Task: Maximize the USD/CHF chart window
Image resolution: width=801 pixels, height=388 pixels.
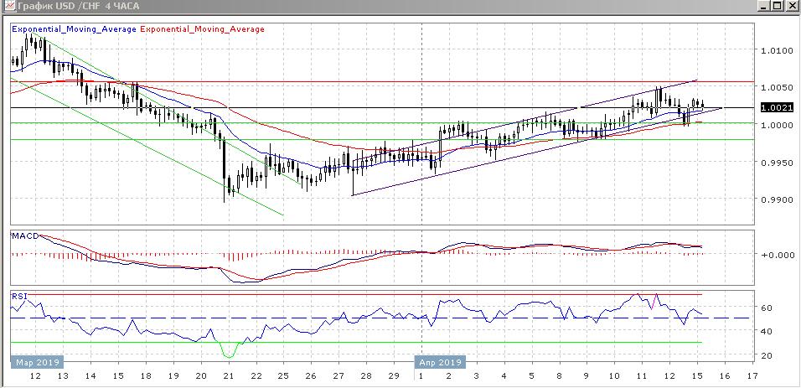Action: click(x=777, y=6)
